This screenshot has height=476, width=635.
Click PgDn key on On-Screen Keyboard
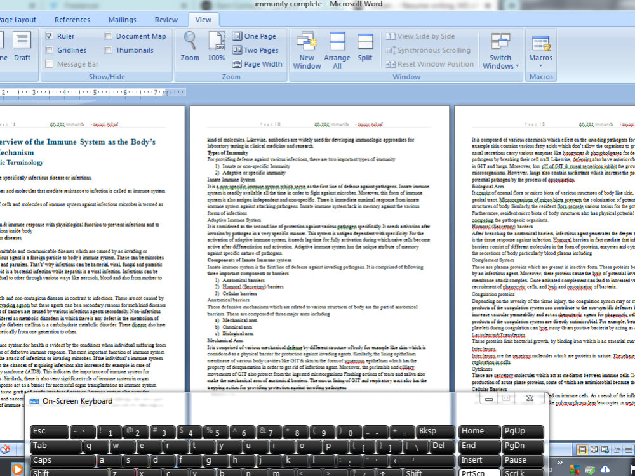[523, 446]
